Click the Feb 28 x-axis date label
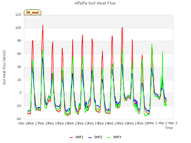The image size is (191, 143). click(x=143, y=123)
